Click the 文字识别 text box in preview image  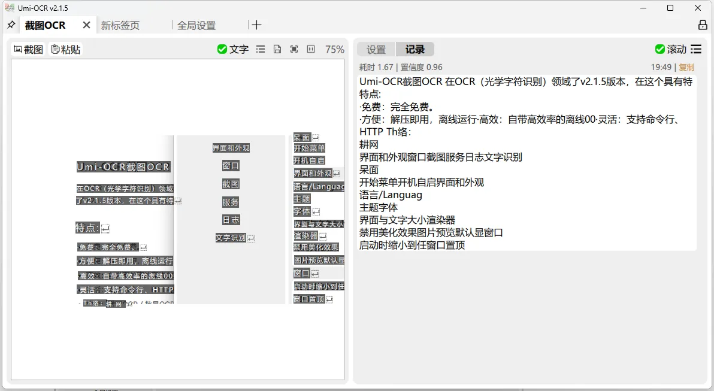tap(231, 238)
